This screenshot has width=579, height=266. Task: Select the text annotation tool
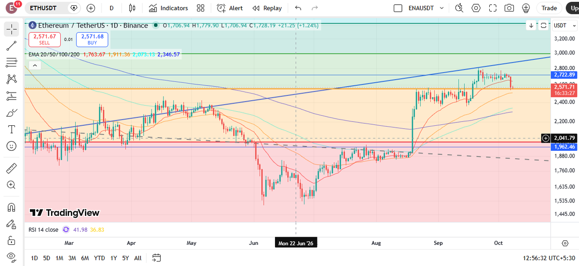coord(12,129)
